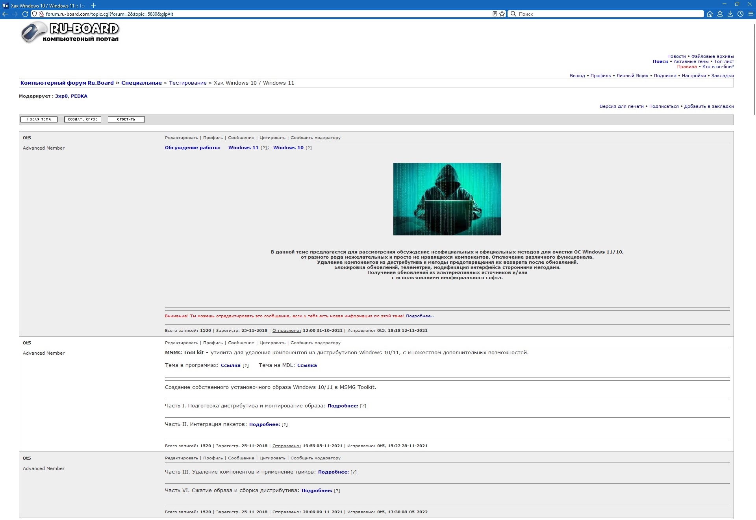Open Тема в программах Ссылка link
This screenshot has height=520, width=756.
click(230, 365)
